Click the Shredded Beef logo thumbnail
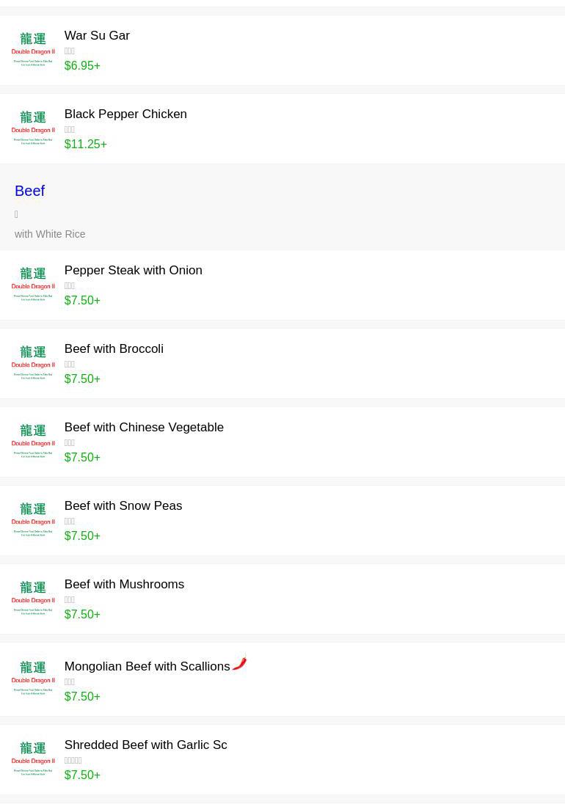The image size is (565, 804). click(x=33, y=759)
